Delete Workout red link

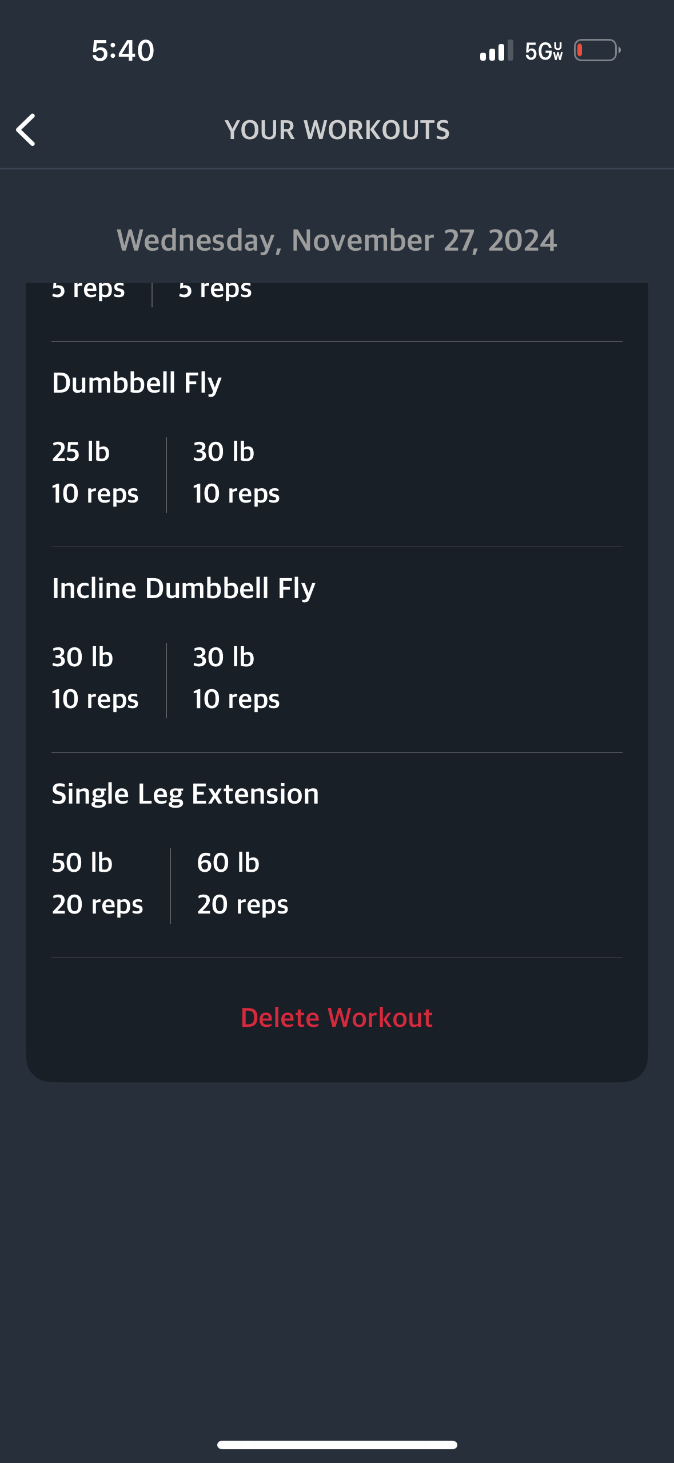[x=337, y=1018]
